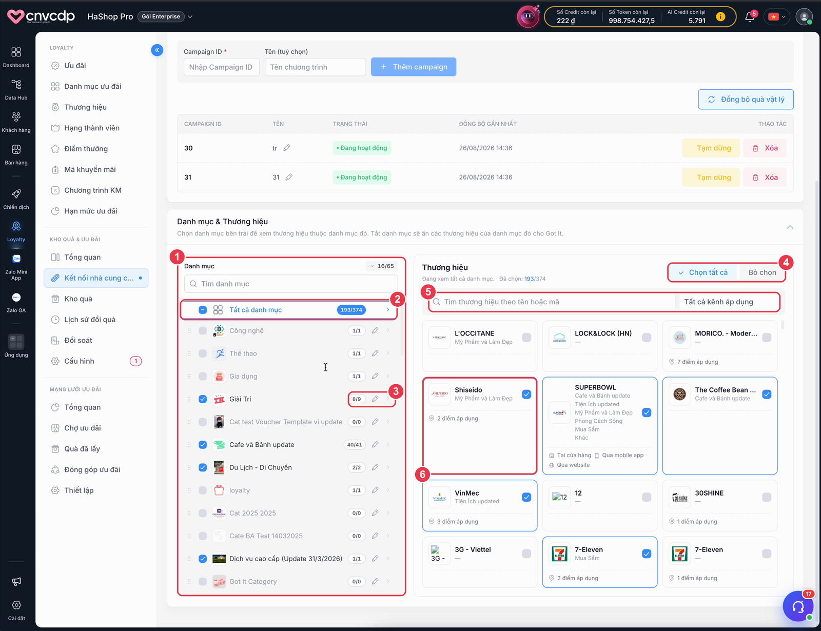Edit the Giải Trí category pencil

pos(375,399)
